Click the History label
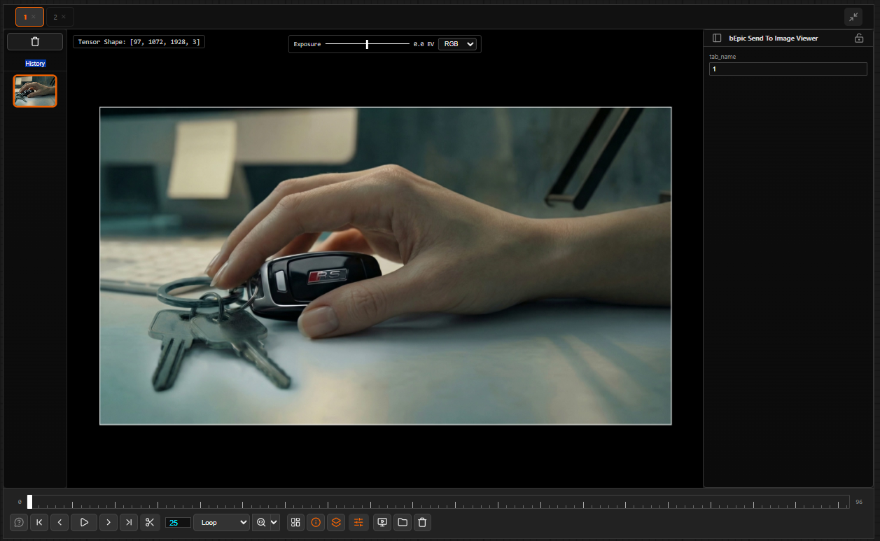Screen dimensions: 880x541 click(x=35, y=64)
